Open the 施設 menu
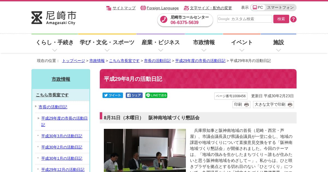The height and width of the screenshot is (172, 328). coord(279,42)
